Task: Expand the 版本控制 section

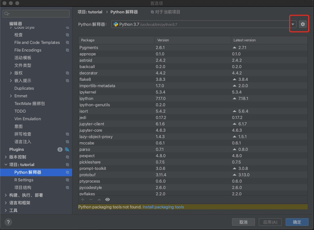Action: 6,157
